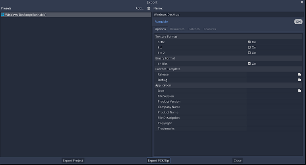
Task: Open the Features tab
Action: [x=210, y=29]
